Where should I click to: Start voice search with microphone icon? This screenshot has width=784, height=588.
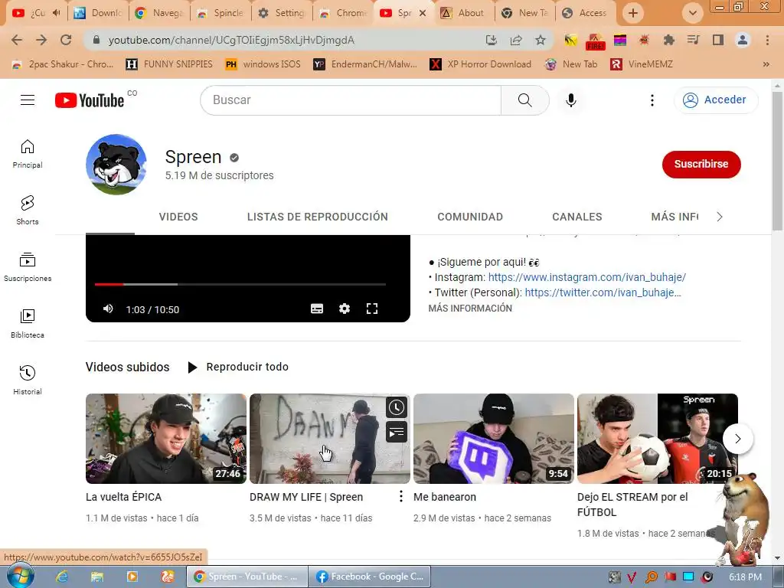pyautogui.click(x=570, y=100)
